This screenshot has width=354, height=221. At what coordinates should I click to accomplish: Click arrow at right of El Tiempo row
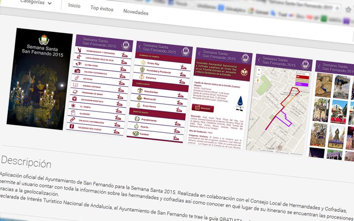(119, 110)
